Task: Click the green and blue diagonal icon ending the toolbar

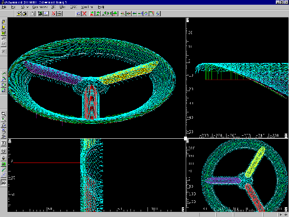Action: [158, 14]
